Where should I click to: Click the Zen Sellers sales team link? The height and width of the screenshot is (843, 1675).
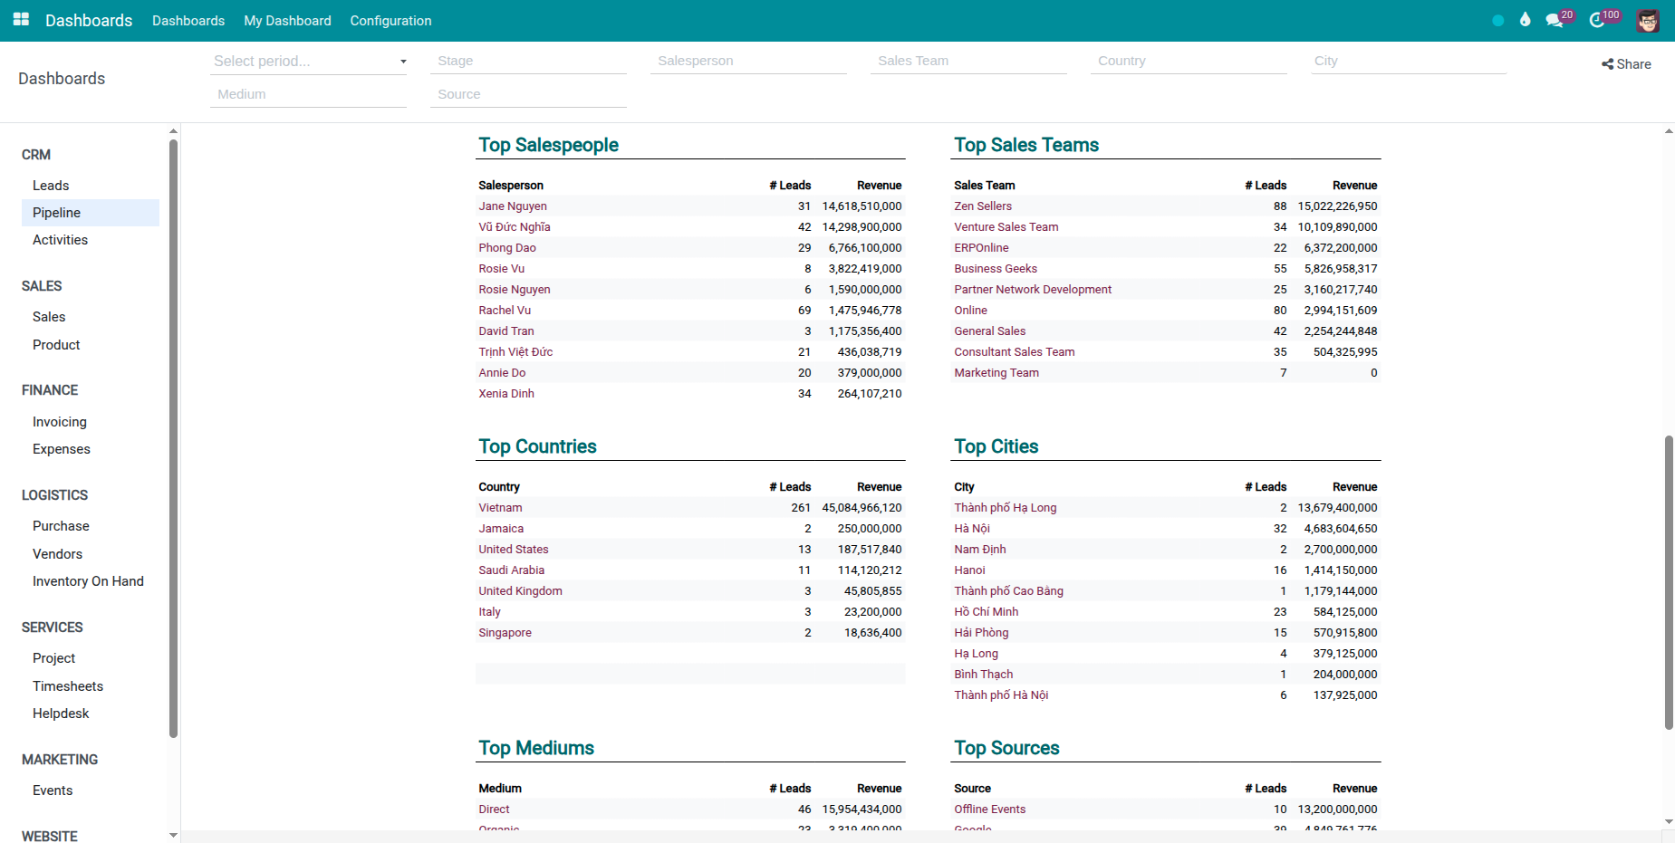(983, 206)
